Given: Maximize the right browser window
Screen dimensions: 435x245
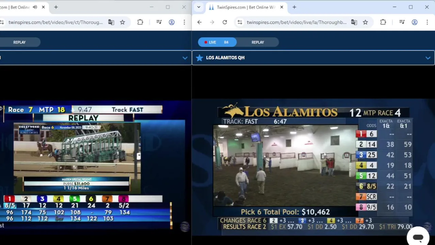Looking at the screenshot, I should [411, 7].
